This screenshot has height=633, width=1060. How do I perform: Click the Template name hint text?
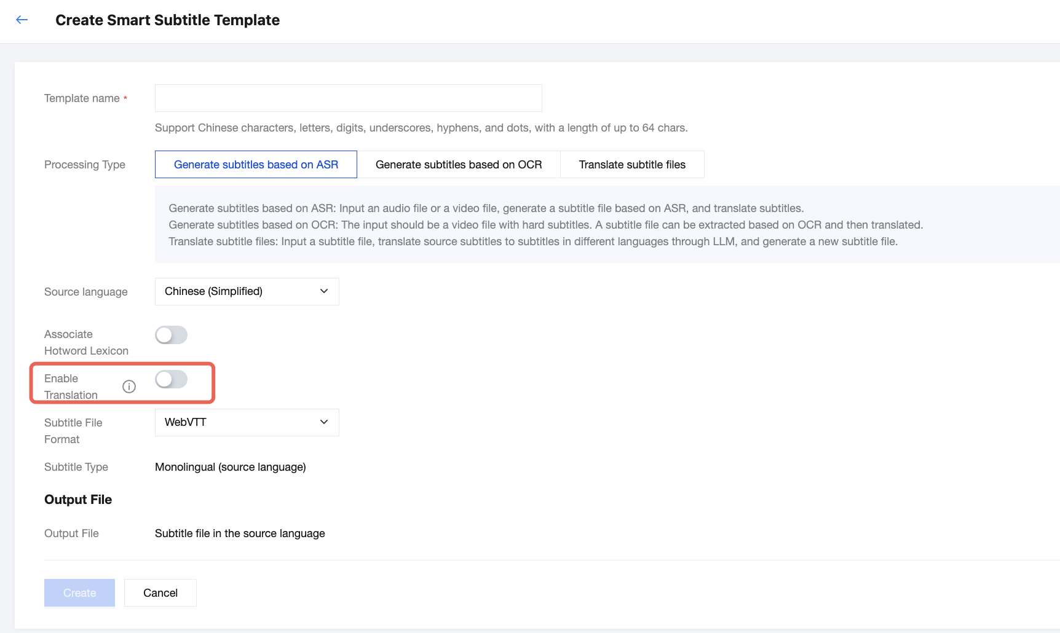[x=421, y=128]
